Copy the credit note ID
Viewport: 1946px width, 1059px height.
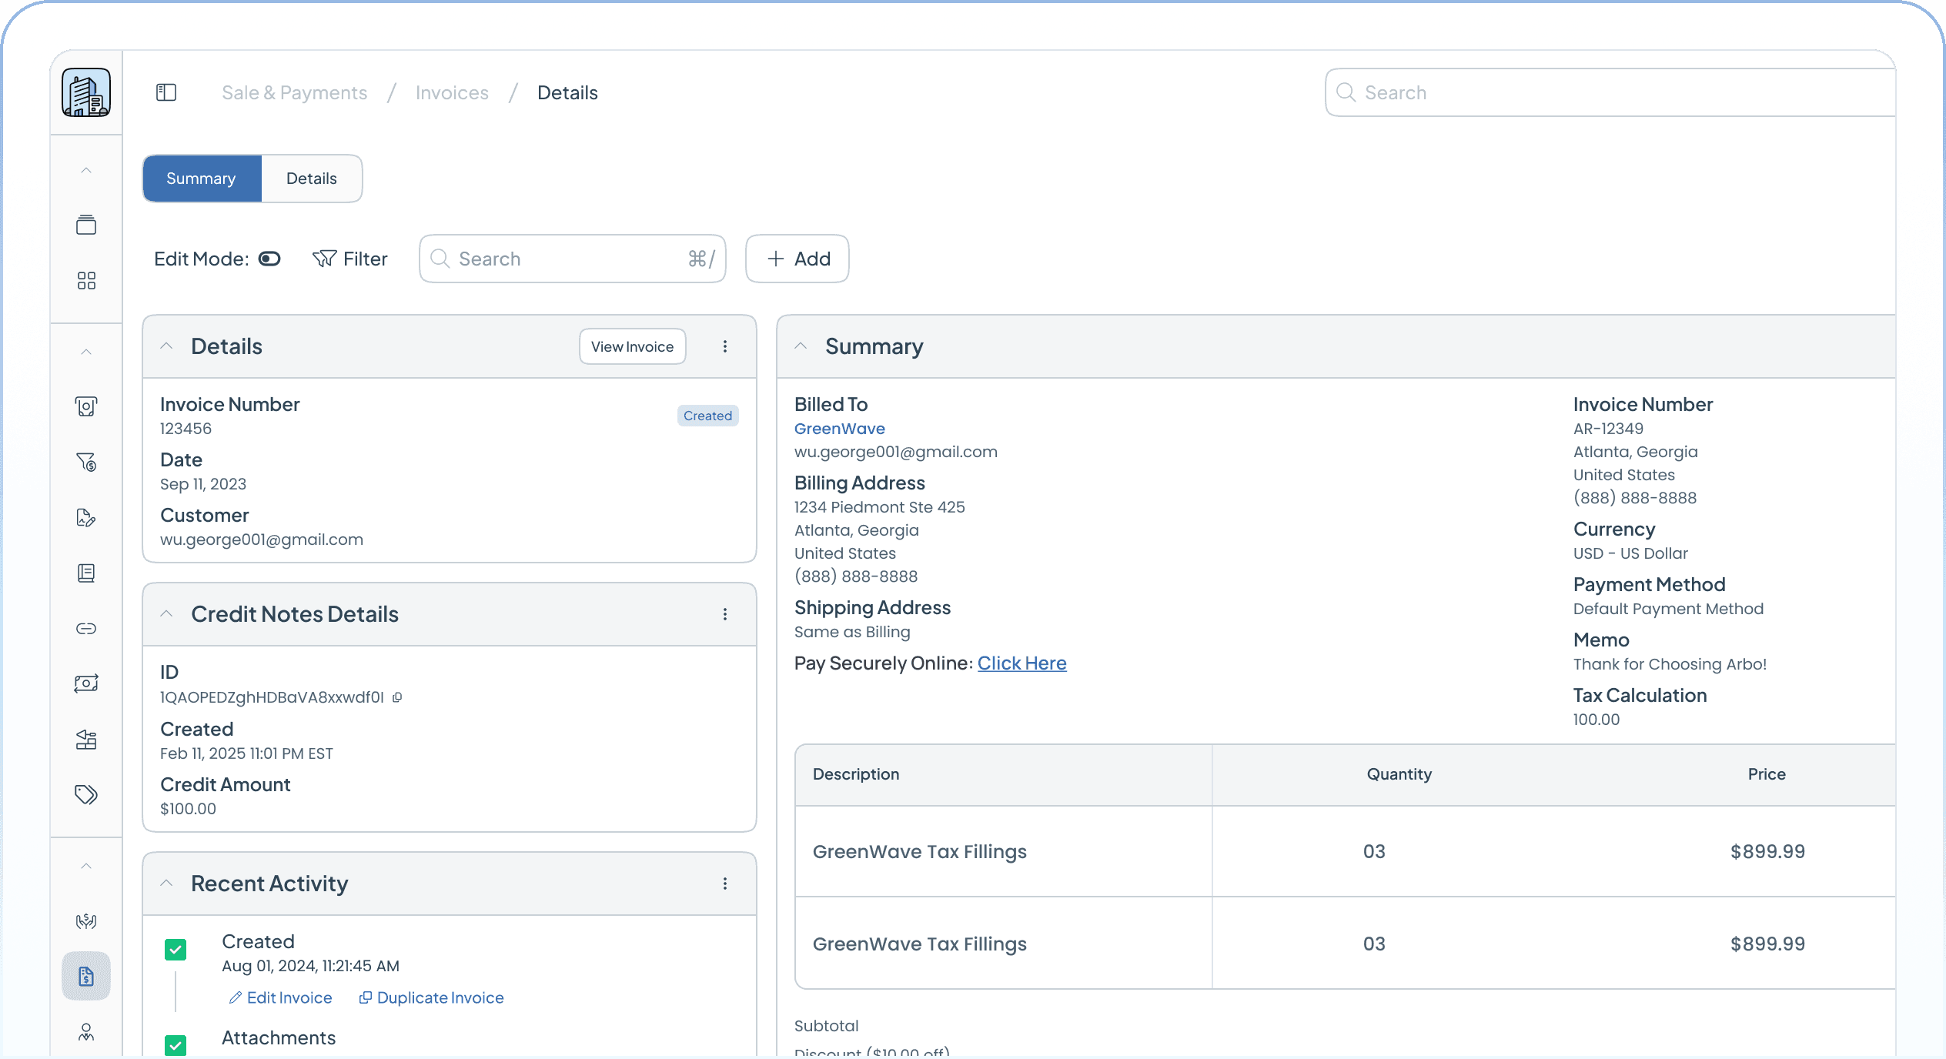pyautogui.click(x=397, y=697)
